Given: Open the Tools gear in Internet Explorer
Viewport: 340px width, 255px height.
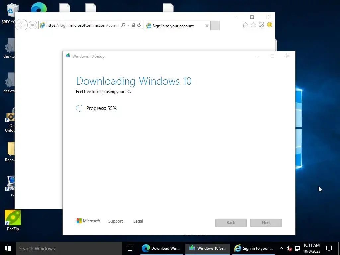Looking at the screenshot, I should (x=262, y=25).
